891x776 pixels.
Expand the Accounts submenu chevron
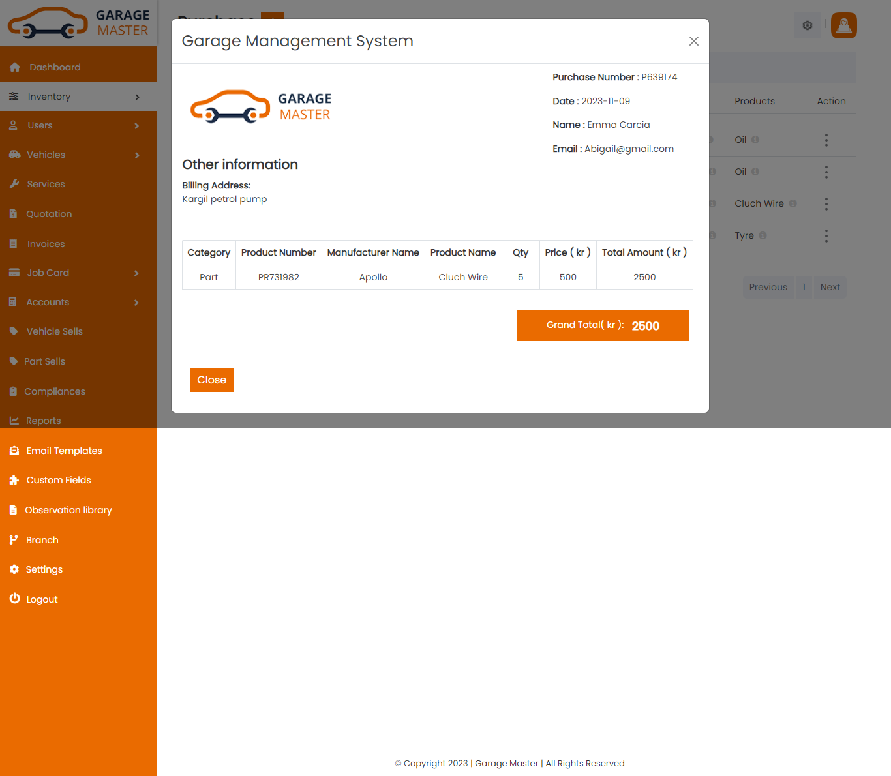coord(136,303)
